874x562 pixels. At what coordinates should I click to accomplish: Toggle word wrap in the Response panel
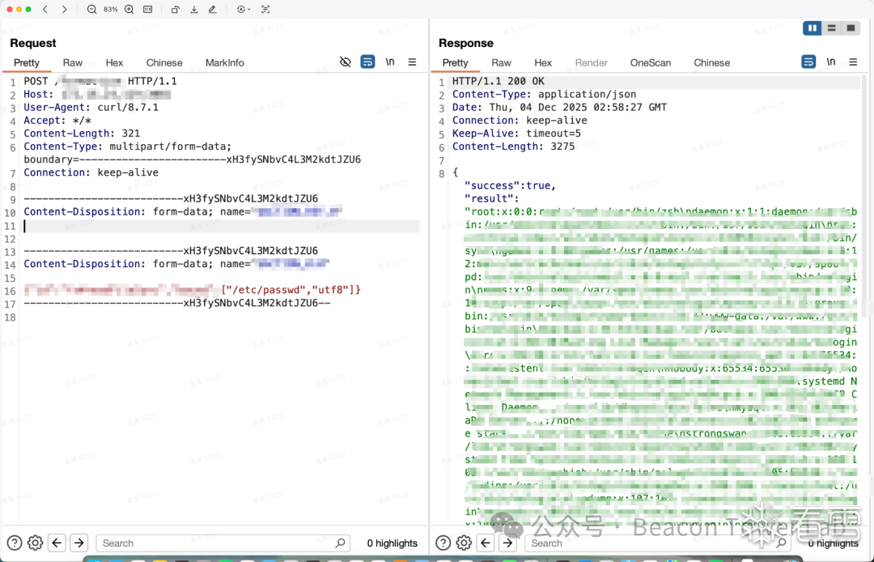[808, 62]
